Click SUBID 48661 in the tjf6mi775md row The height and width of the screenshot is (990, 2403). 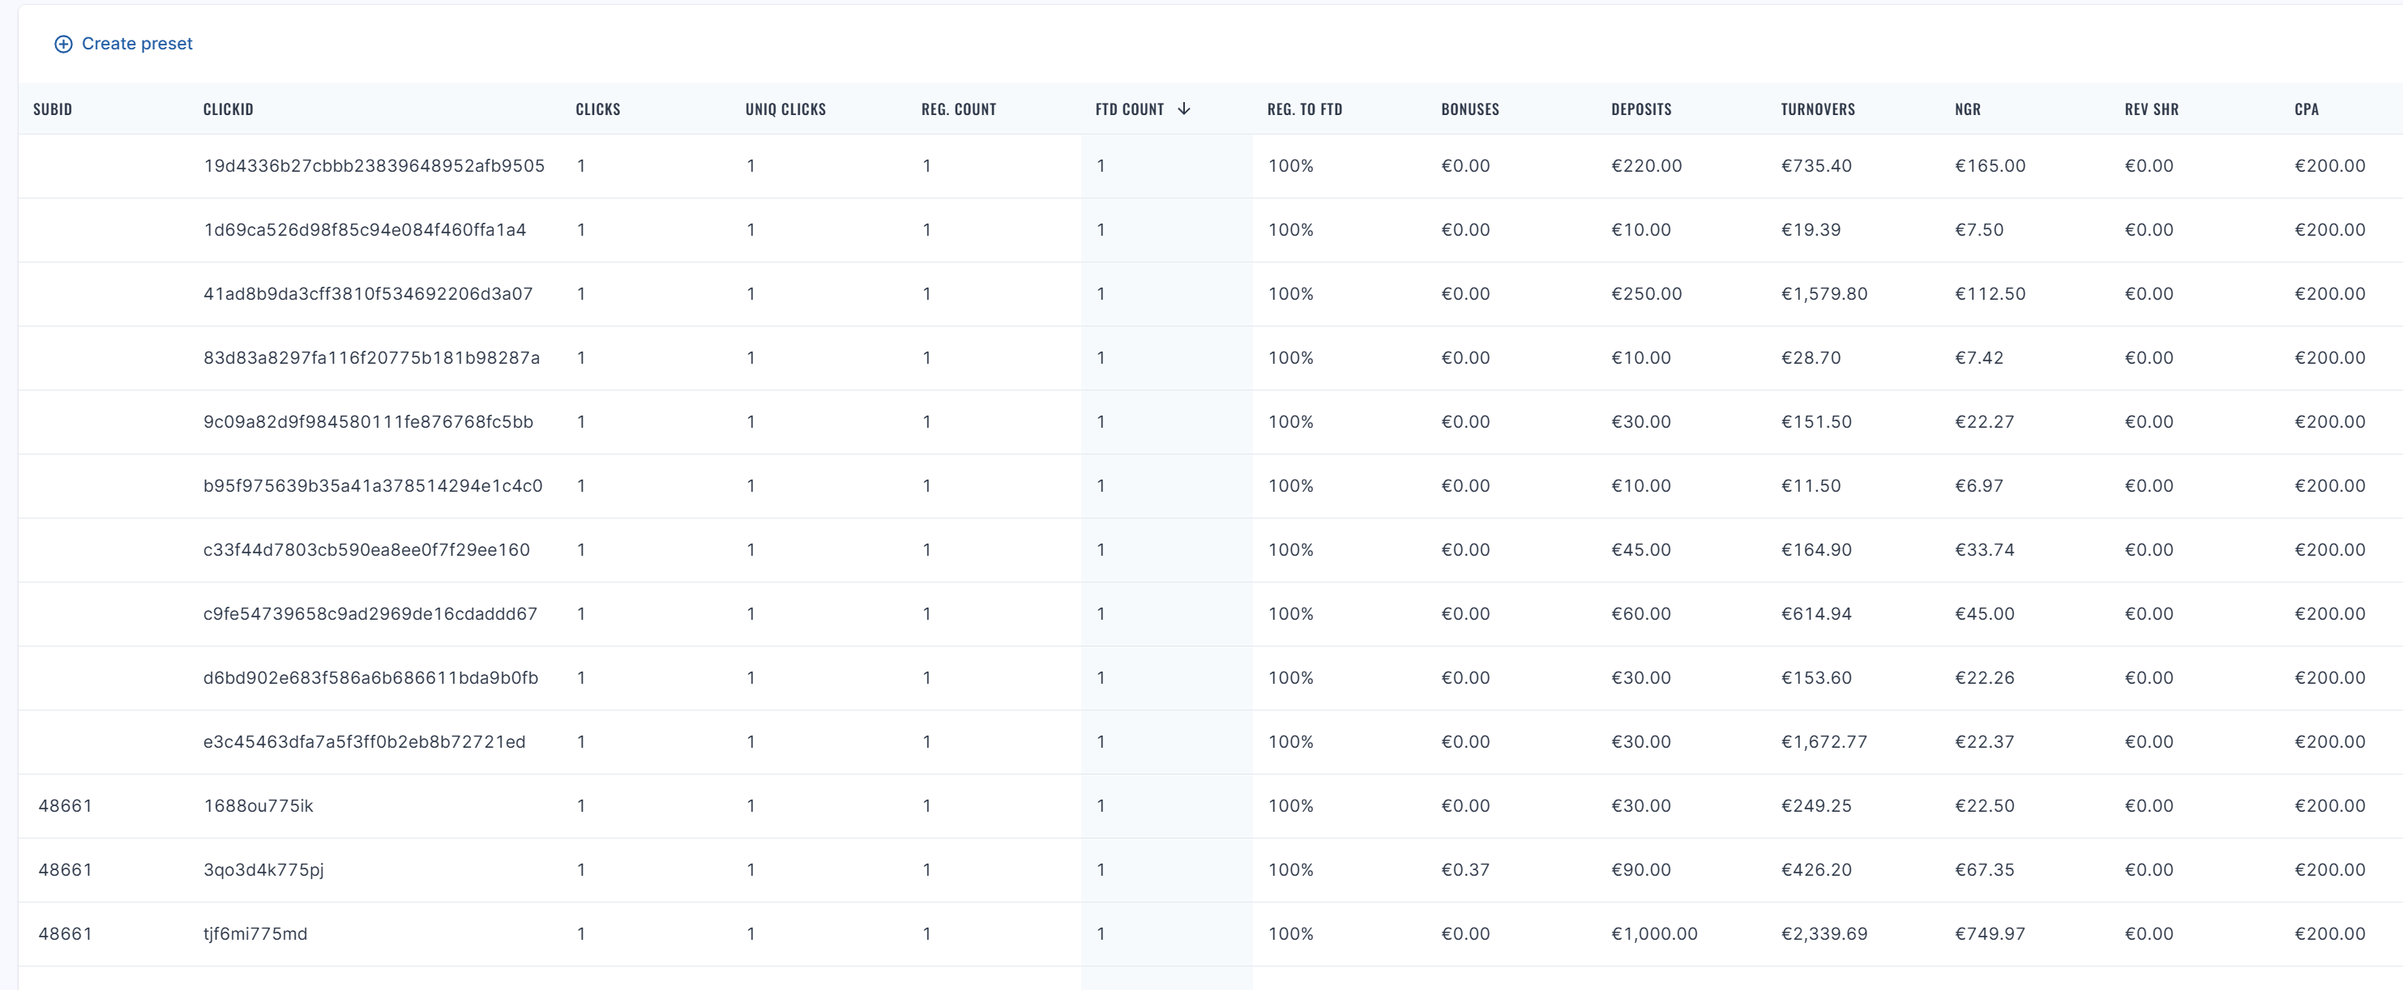click(x=66, y=934)
